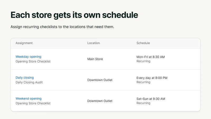
Task: Click Opening Store Checklist under Weekday opening
Action: pos(33,61)
